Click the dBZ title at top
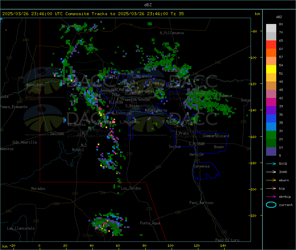This screenshot has height=250, width=296. 148,5
